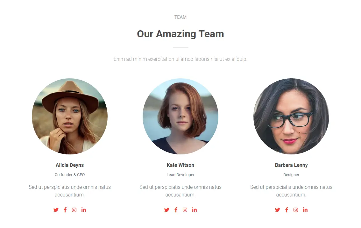
Task: Select the Alicia Deyns name heading
Action: pyautogui.click(x=70, y=165)
